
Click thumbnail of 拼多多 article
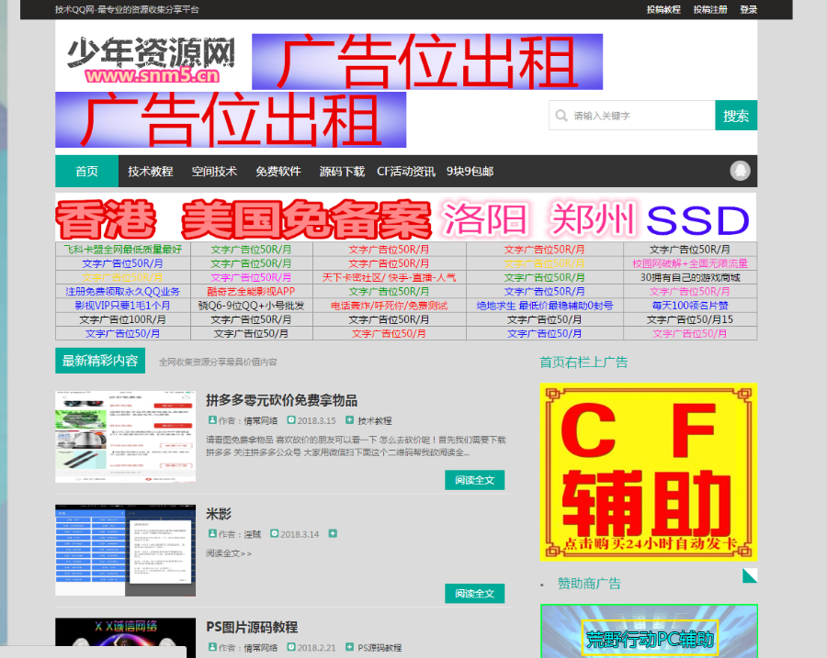[126, 436]
